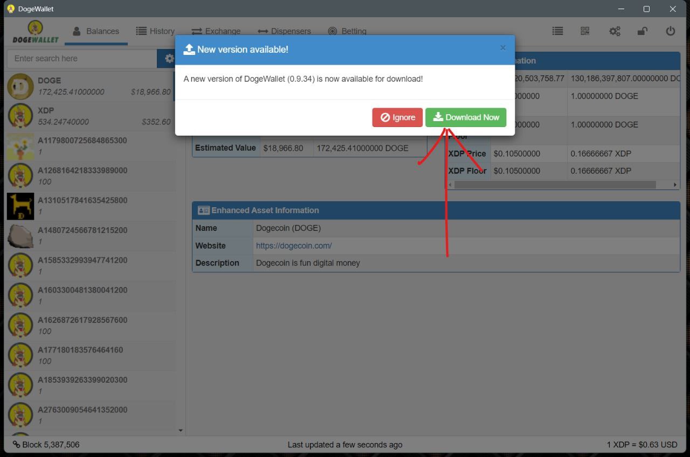Click the Block 5,387,506 status entry
This screenshot has width=690, height=457.
pos(46,445)
